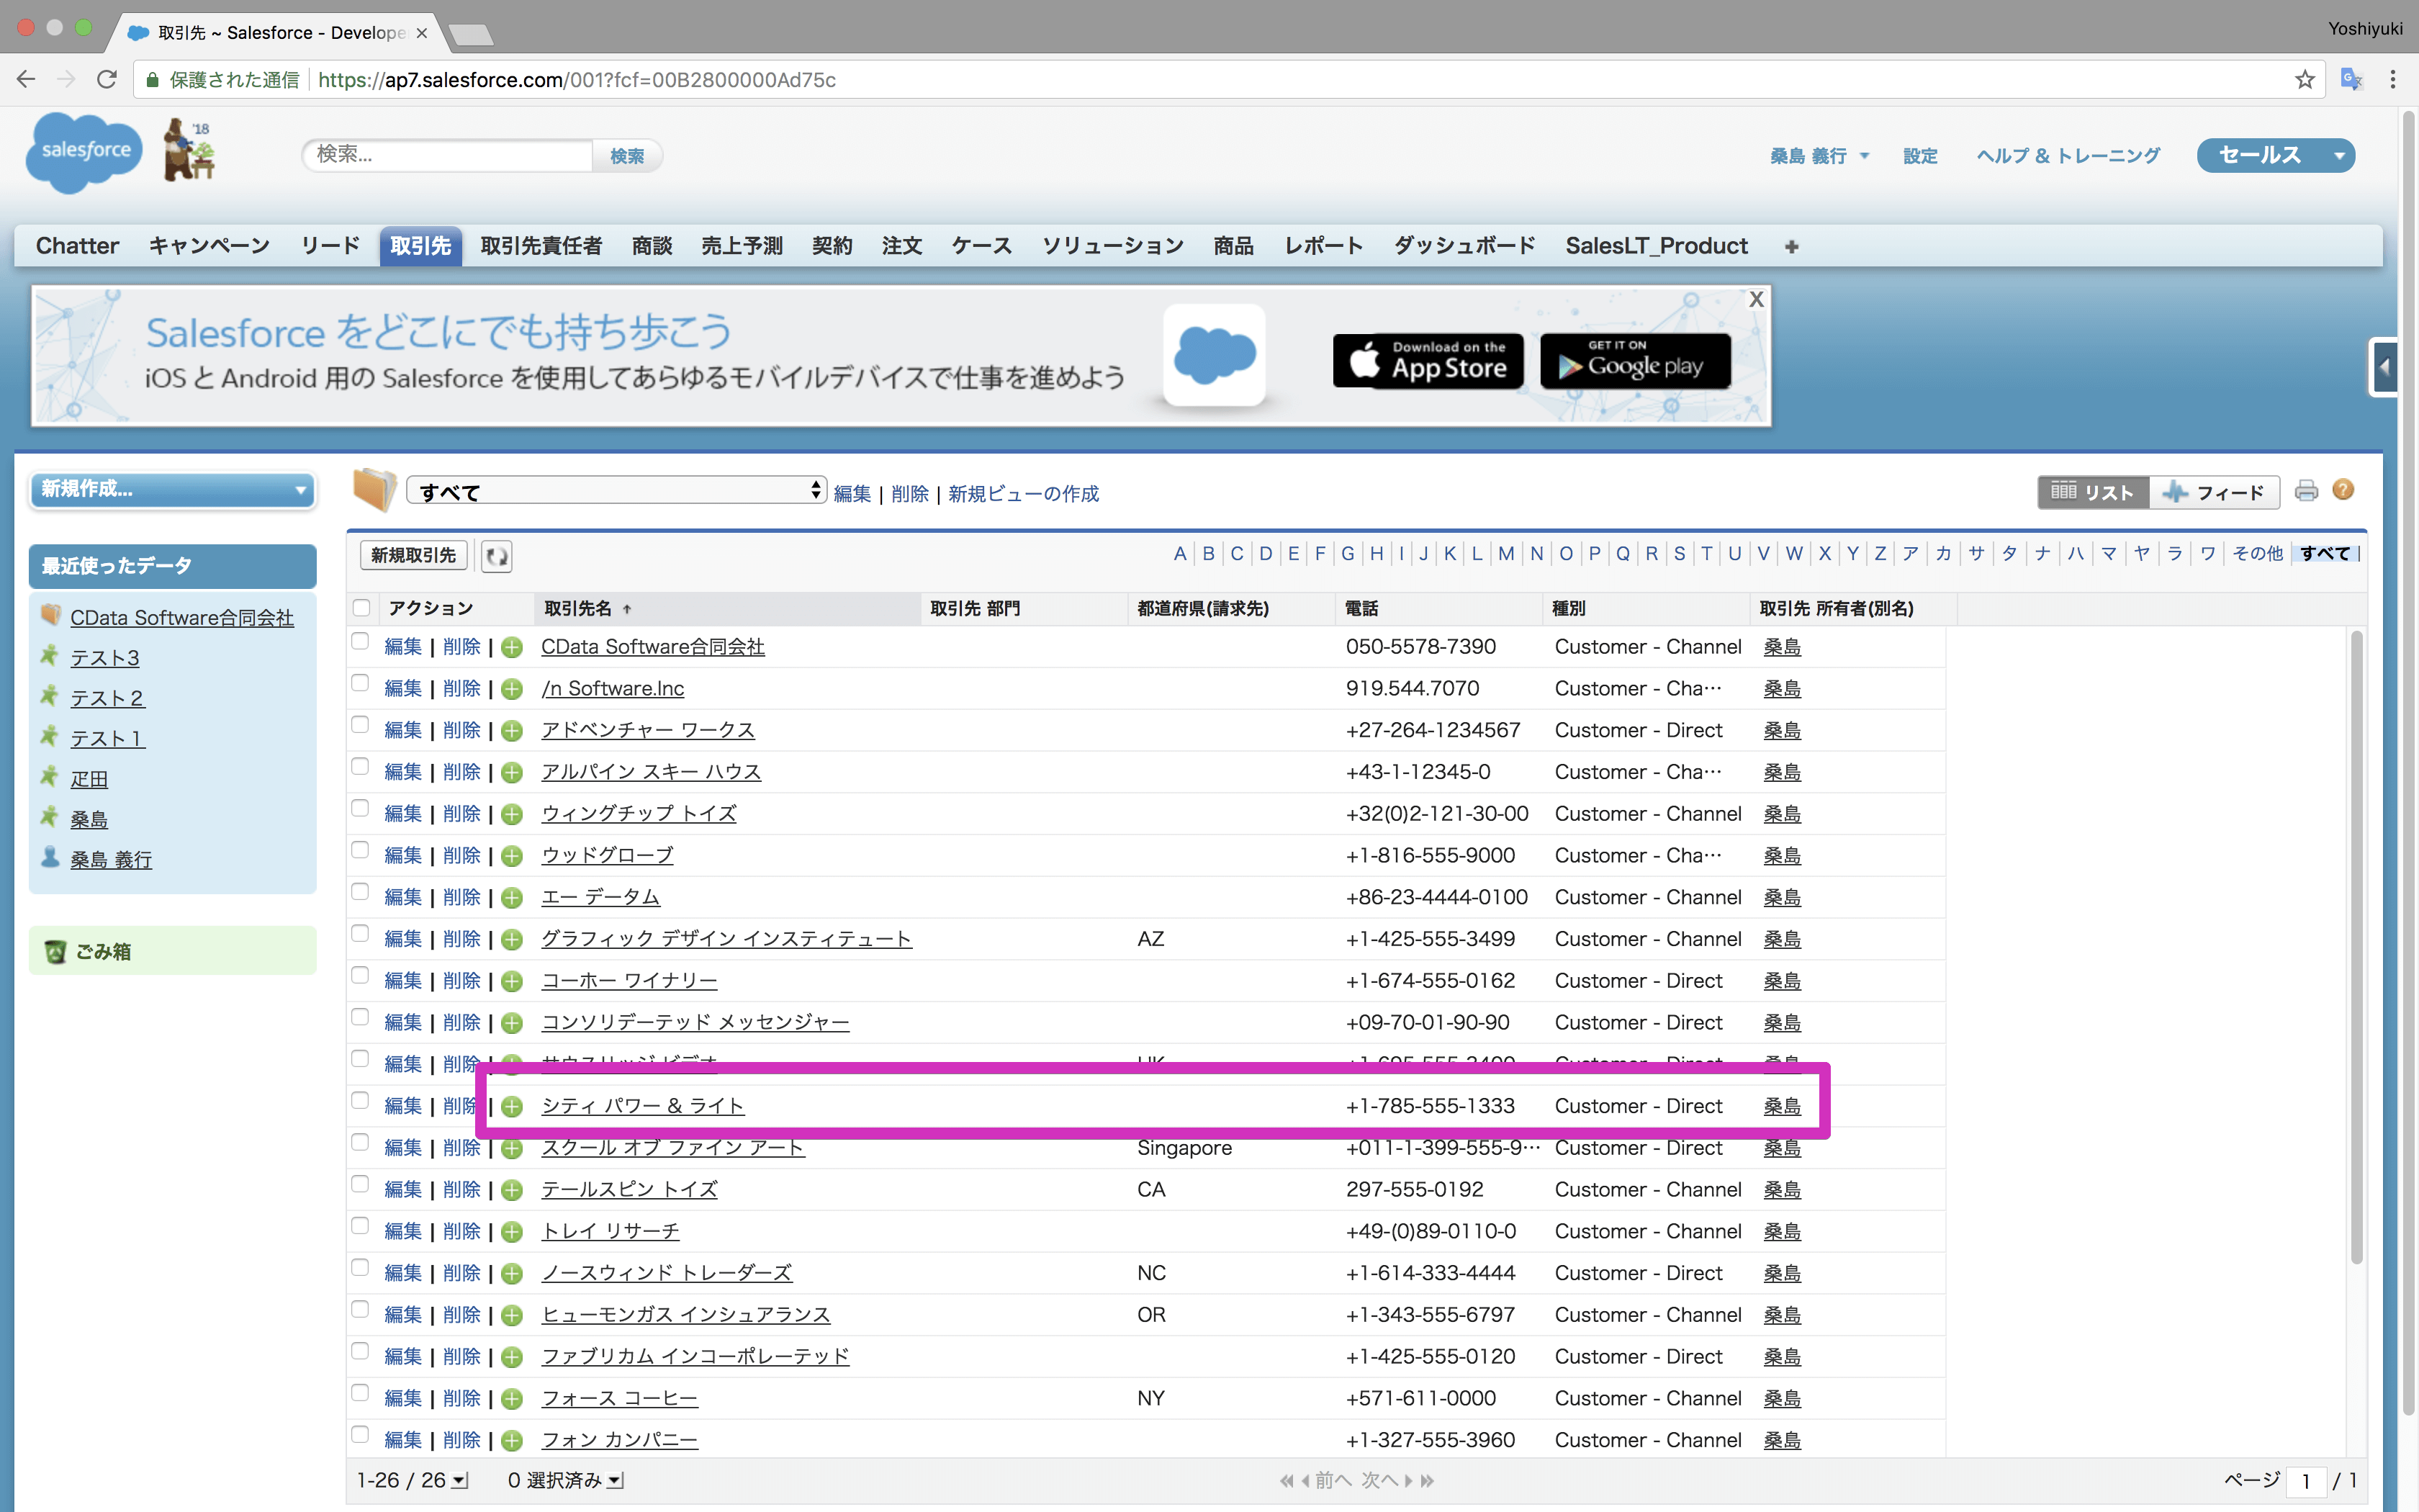Click the 新規ビューの作成 link
The width and height of the screenshot is (2419, 1512).
pyautogui.click(x=1022, y=494)
